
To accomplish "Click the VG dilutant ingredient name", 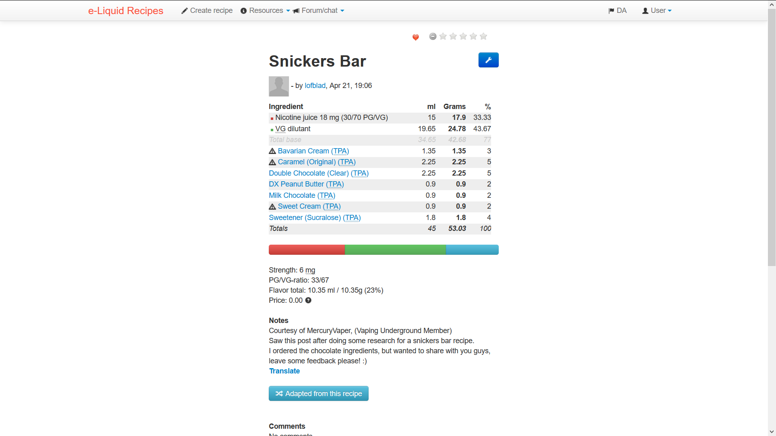I will [x=293, y=129].
